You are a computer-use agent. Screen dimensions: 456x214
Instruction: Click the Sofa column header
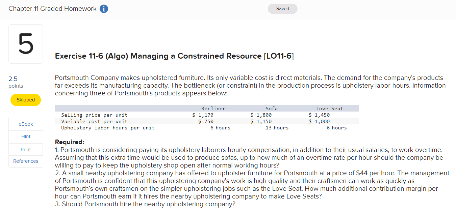click(x=272, y=108)
